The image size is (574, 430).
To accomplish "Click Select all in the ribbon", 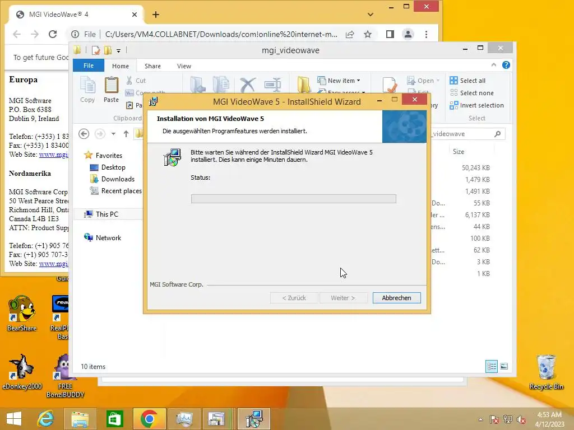I will [x=468, y=81].
